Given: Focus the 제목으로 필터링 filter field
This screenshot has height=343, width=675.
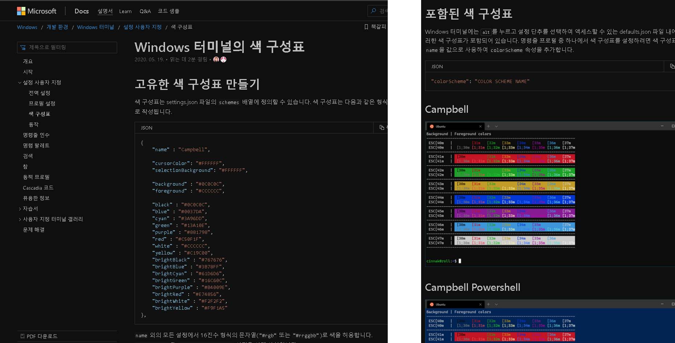Looking at the screenshot, I should [x=67, y=47].
